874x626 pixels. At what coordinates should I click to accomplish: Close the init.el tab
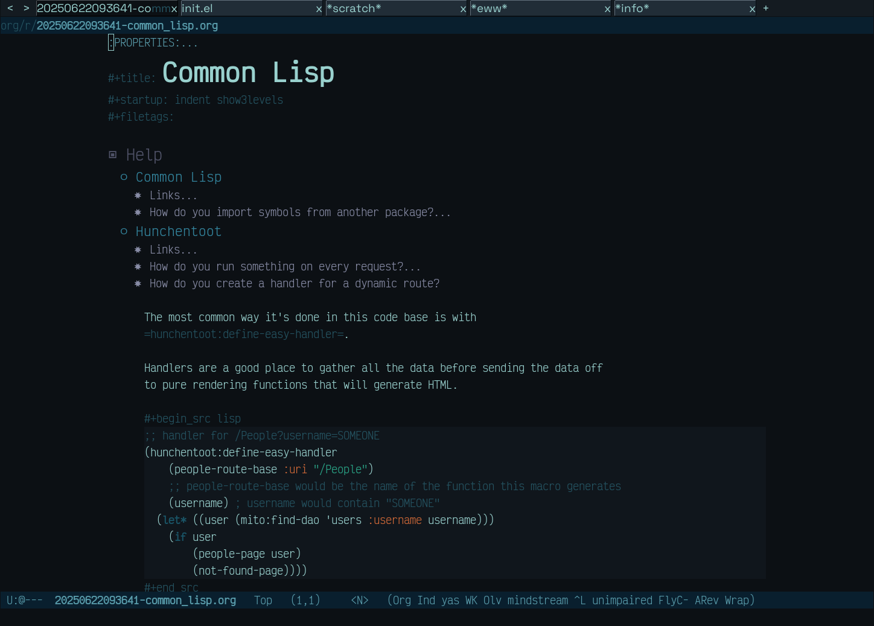click(x=319, y=9)
